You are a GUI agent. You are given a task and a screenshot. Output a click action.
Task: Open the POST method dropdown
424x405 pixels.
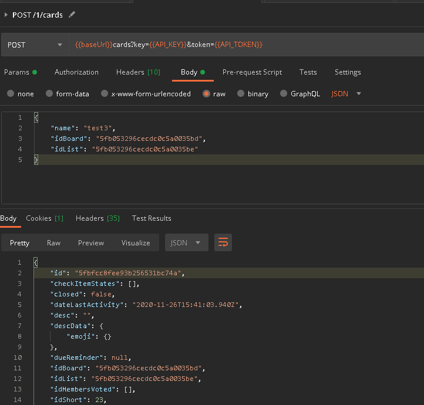[x=35, y=45]
